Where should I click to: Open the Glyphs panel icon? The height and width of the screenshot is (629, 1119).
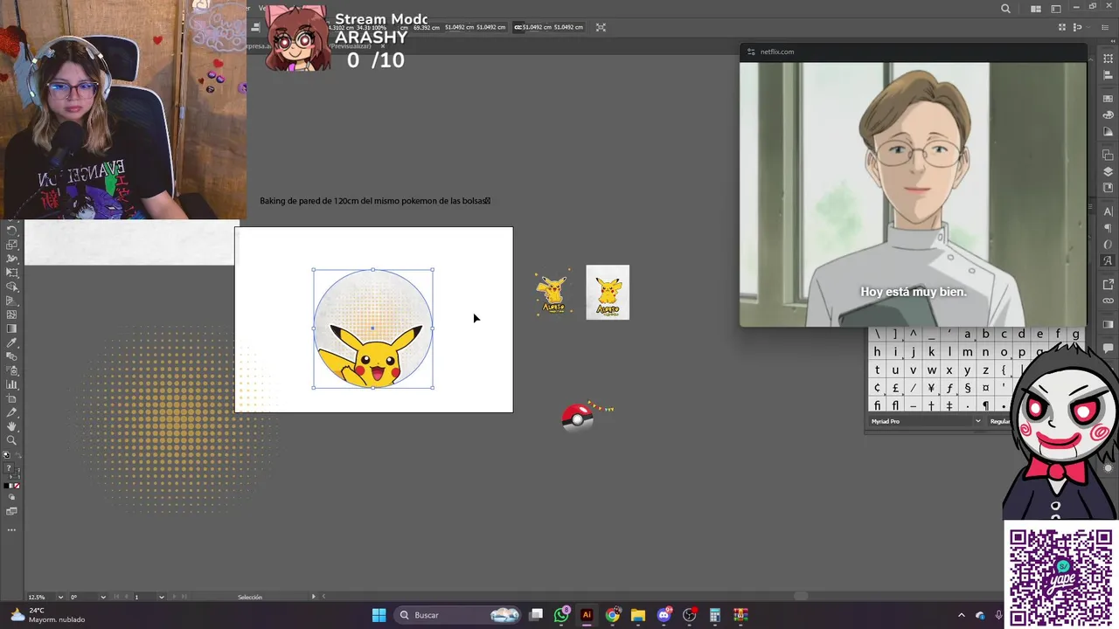pos(1109,260)
